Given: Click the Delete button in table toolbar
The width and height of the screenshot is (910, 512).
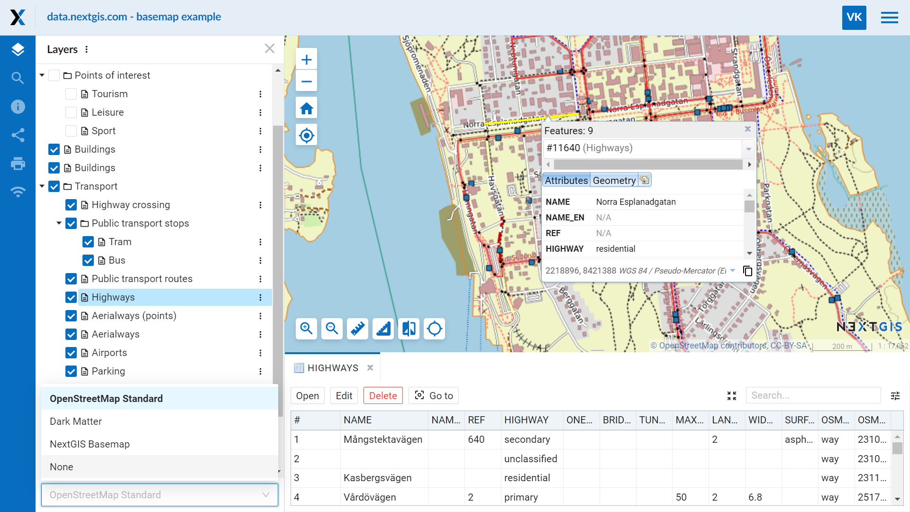Looking at the screenshot, I should pos(383,396).
